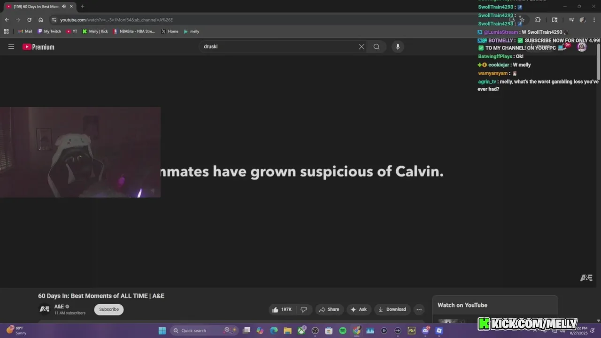Open the melly bookmark
The width and height of the screenshot is (601, 338).
tap(192, 31)
